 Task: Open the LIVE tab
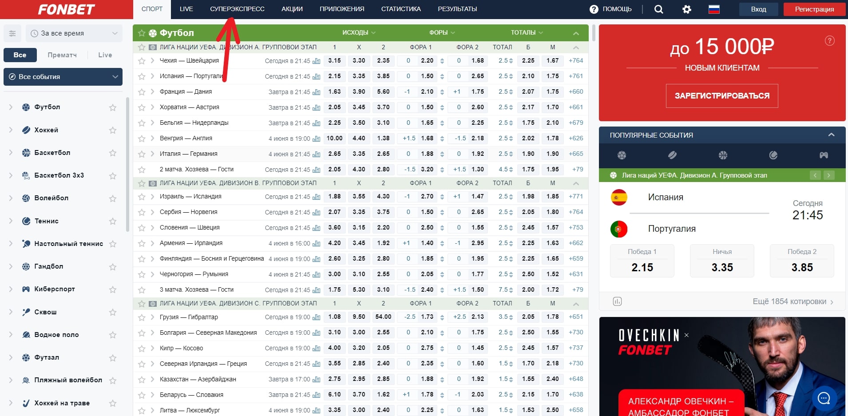pos(186,9)
